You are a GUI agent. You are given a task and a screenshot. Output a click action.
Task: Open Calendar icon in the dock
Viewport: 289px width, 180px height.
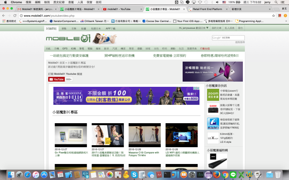pyautogui.click(x=60, y=175)
